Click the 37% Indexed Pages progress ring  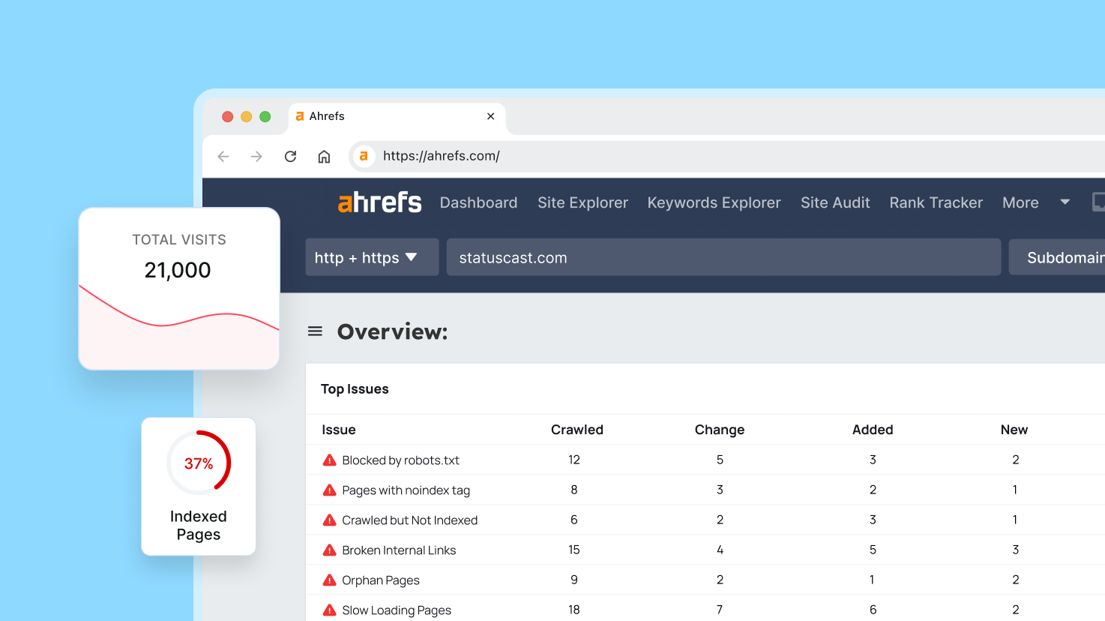point(199,463)
